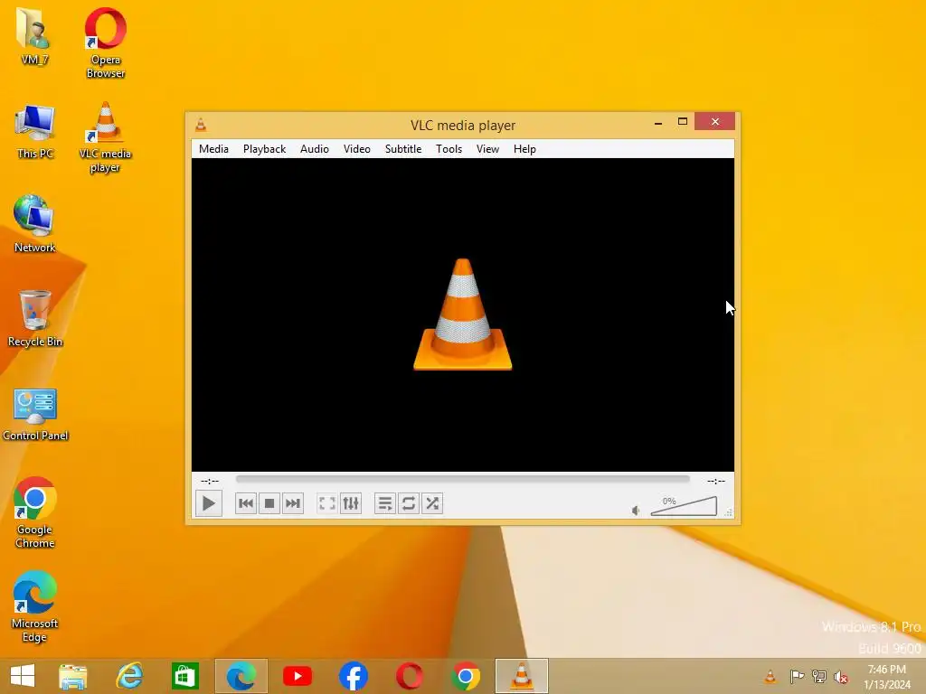
Task: Click the VLC seek timeline bar
Action: pyautogui.click(x=462, y=479)
